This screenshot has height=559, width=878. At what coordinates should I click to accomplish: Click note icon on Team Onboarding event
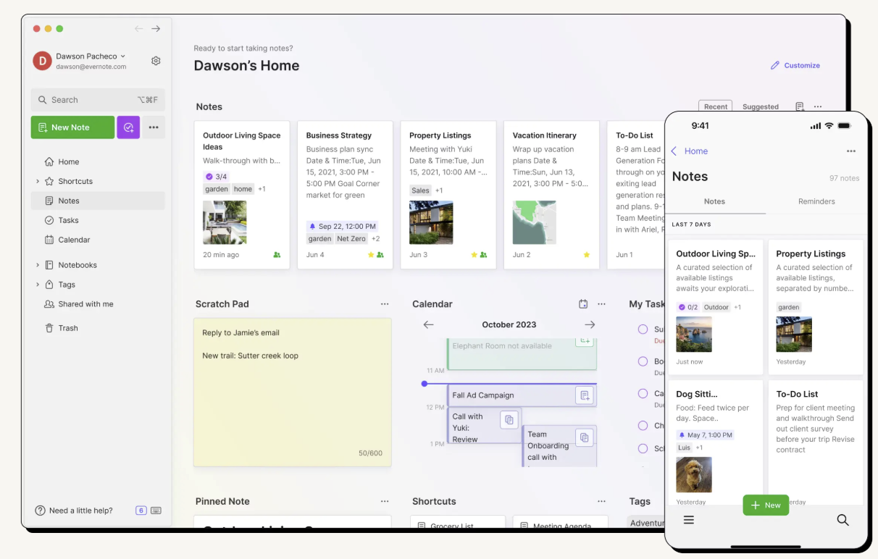point(585,437)
